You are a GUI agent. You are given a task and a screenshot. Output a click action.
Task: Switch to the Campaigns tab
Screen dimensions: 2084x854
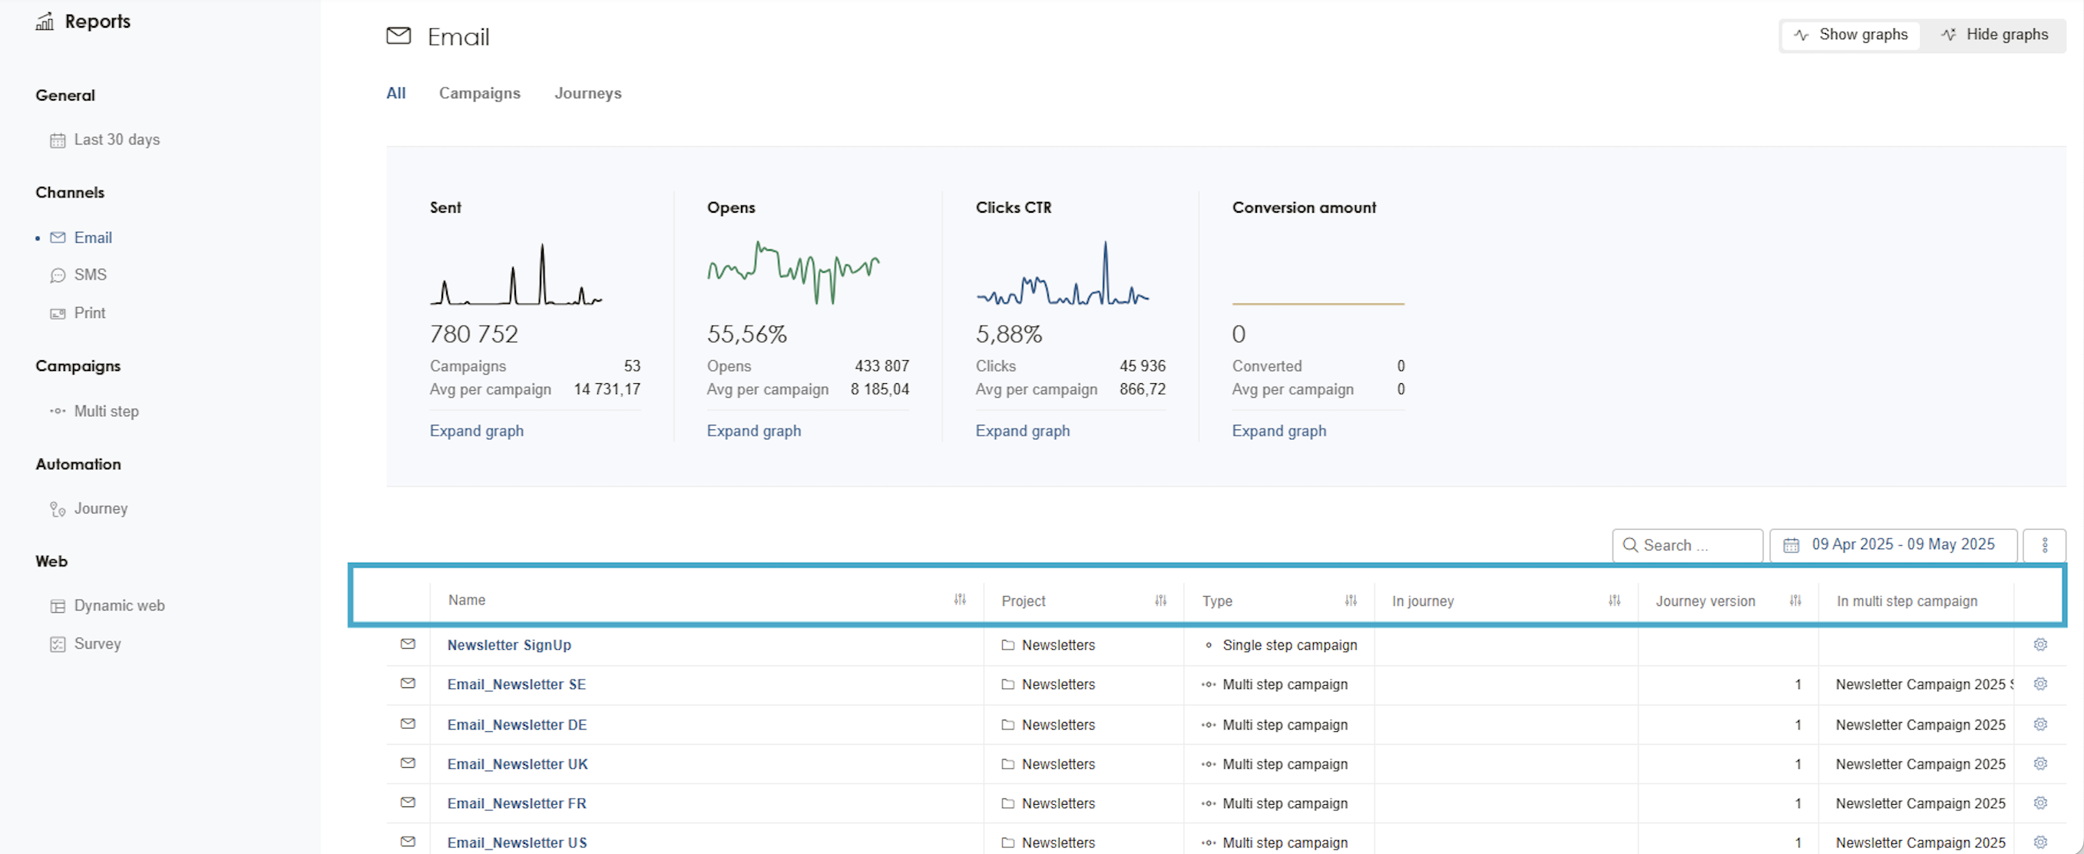pos(479,93)
